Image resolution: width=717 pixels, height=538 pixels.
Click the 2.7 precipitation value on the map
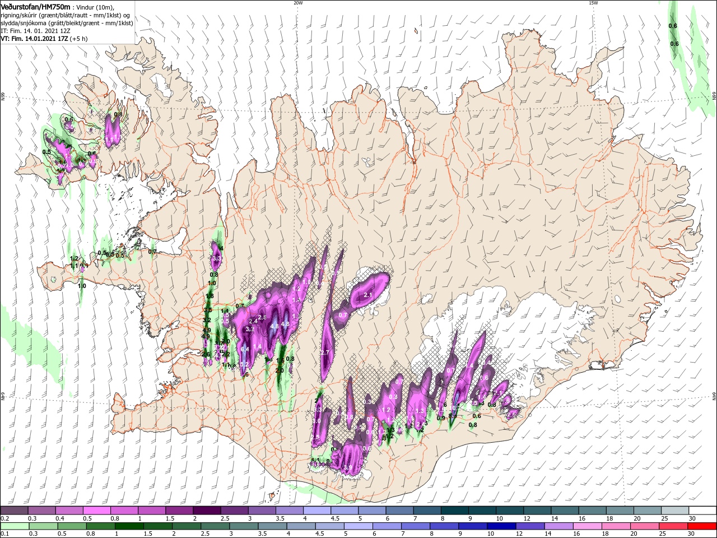click(325, 353)
